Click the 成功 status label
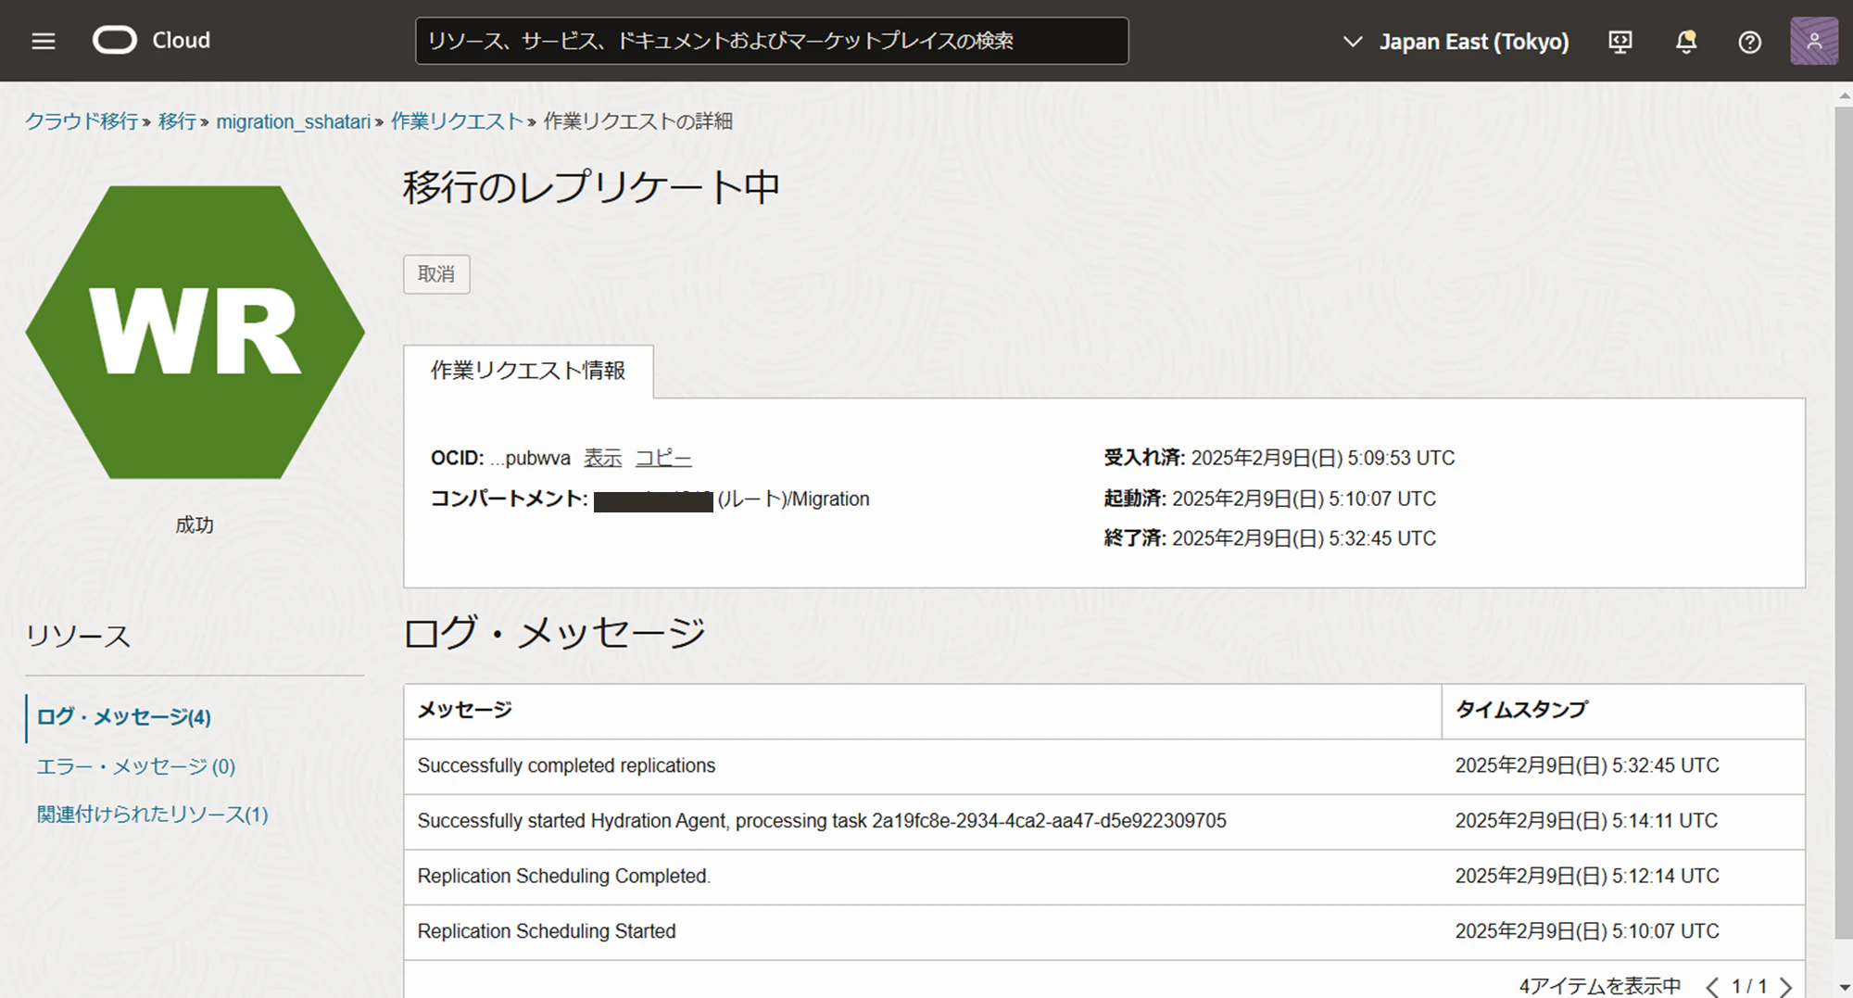 pyautogui.click(x=195, y=525)
